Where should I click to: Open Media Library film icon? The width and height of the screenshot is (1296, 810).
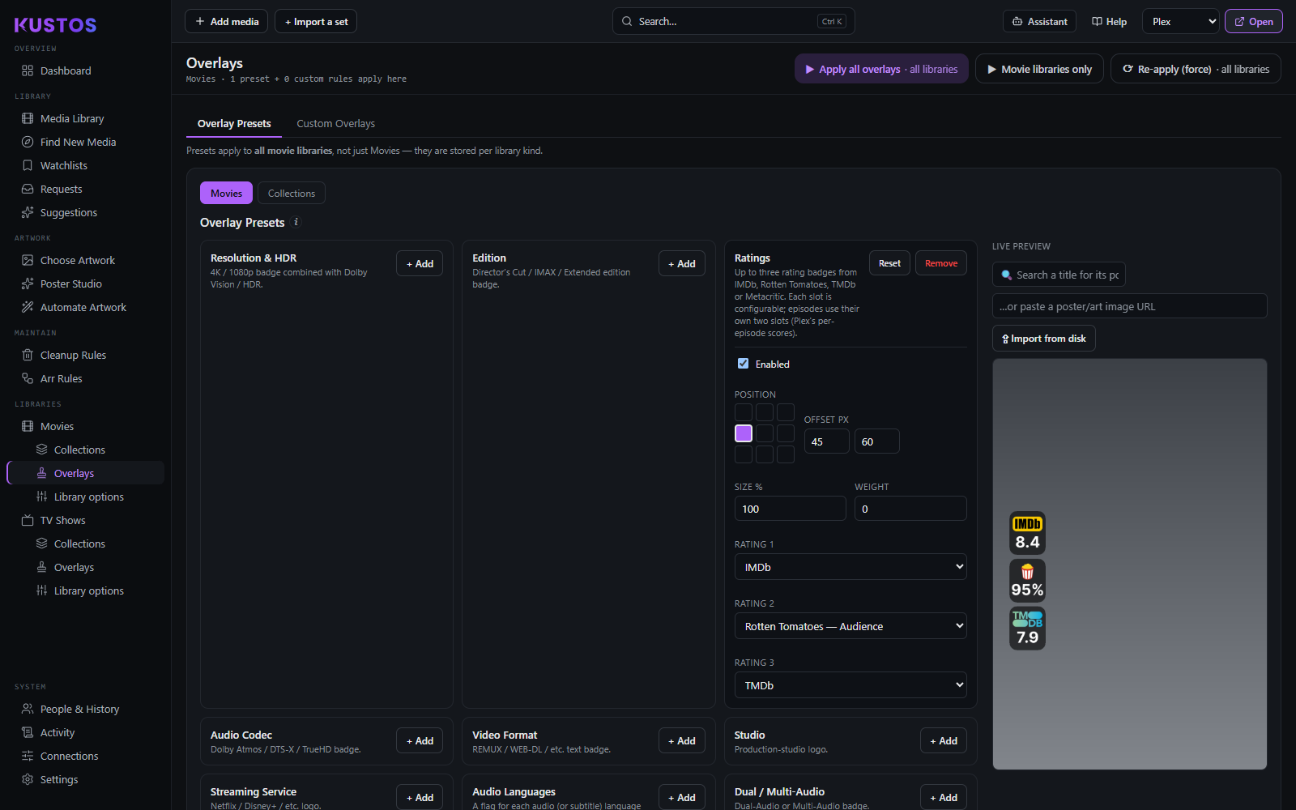[28, 118]
